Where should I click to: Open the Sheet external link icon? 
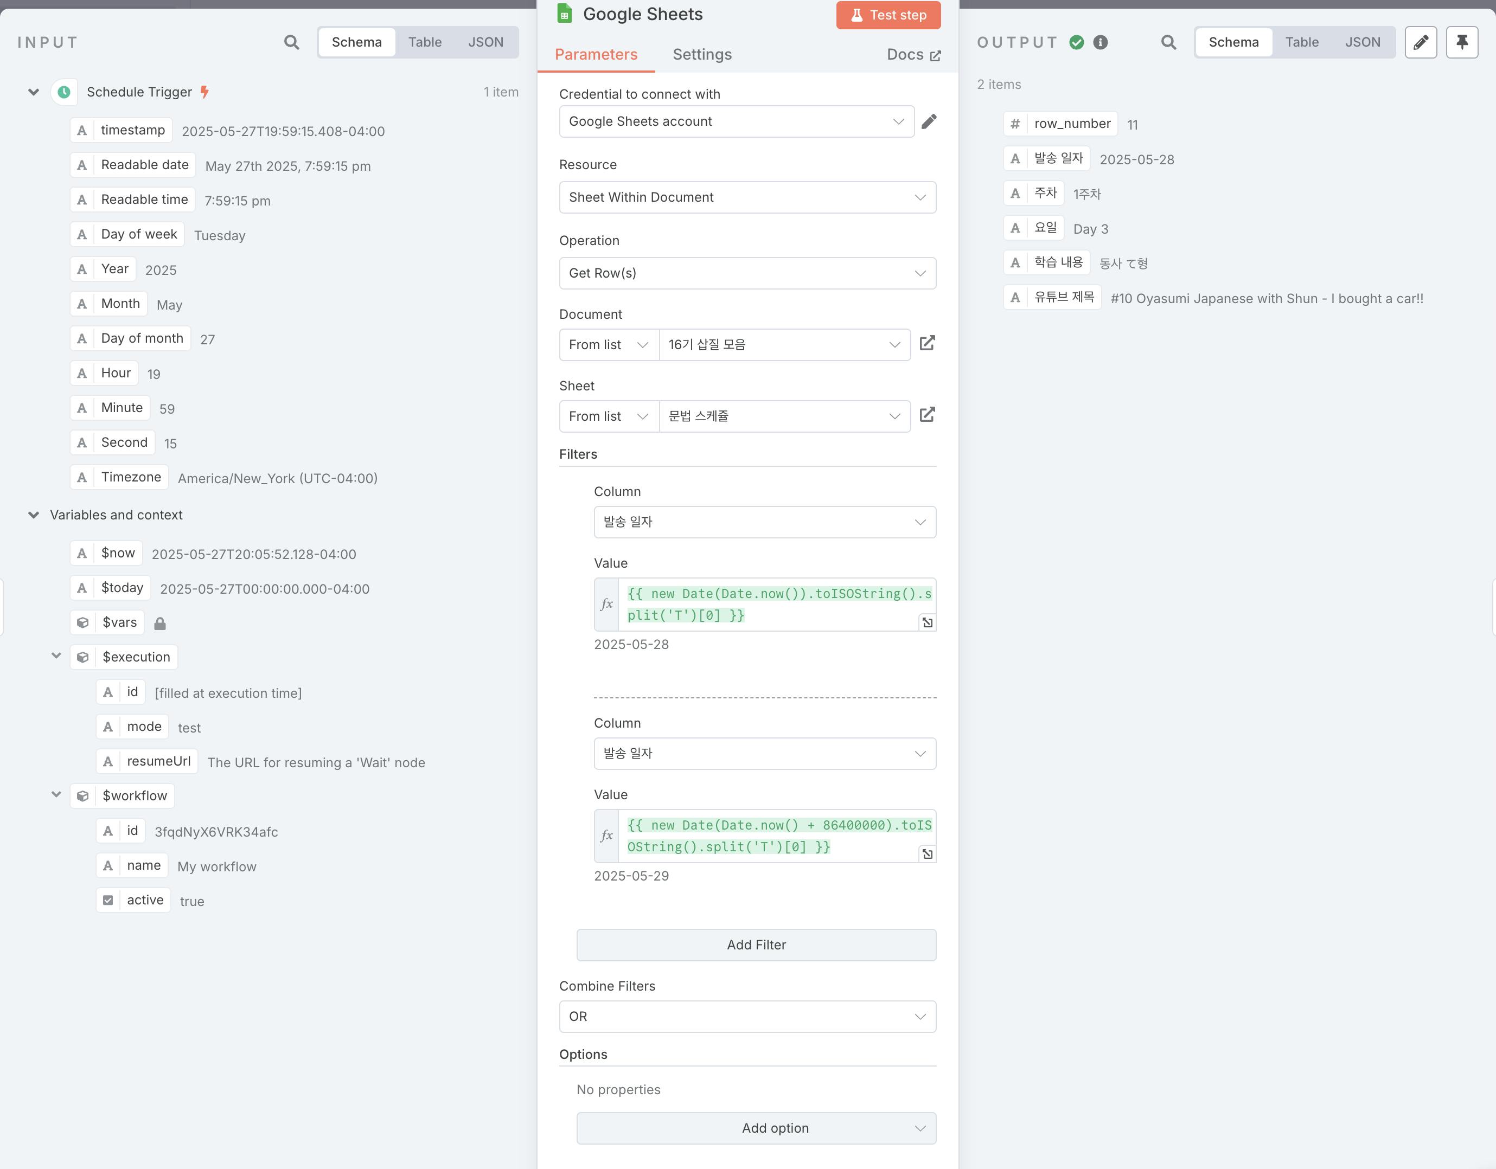(x=927, y=414)
